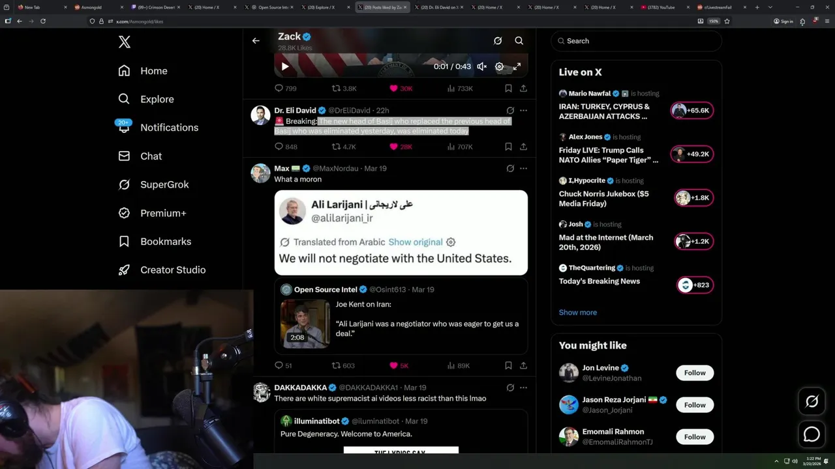Open more options on Max post
The height and width of the screenshot is (469, 835).
523,168
